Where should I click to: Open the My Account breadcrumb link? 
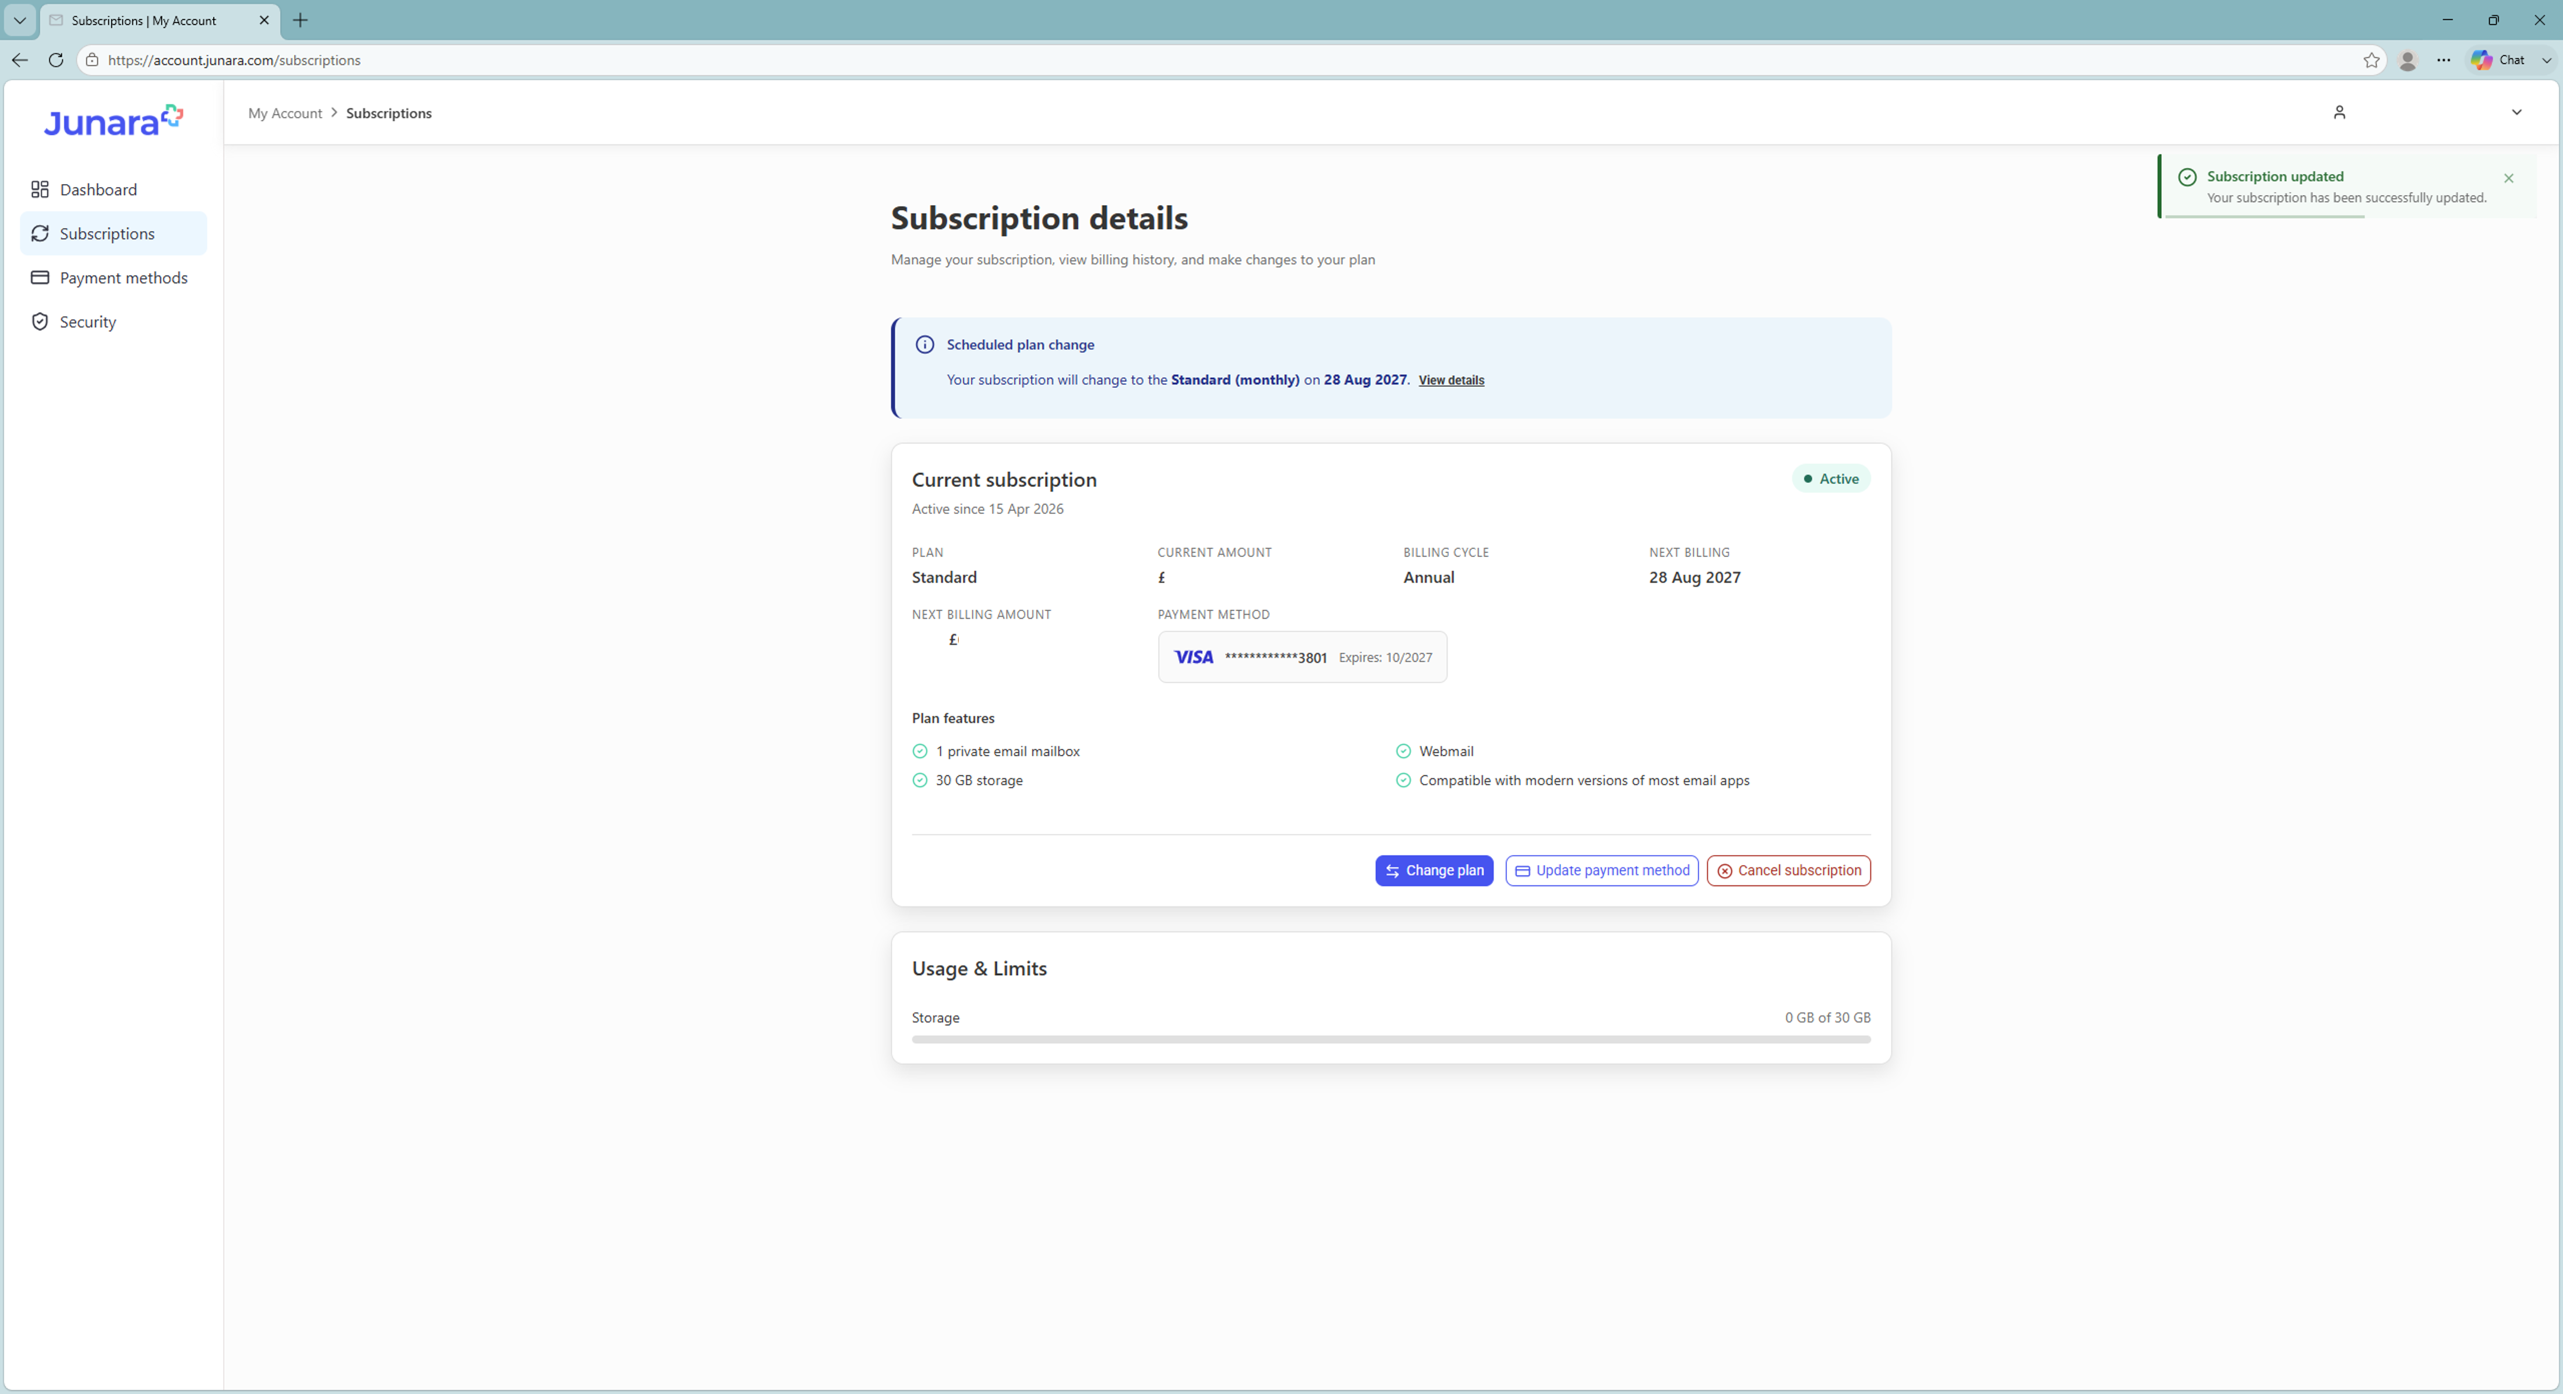point(285,114)
